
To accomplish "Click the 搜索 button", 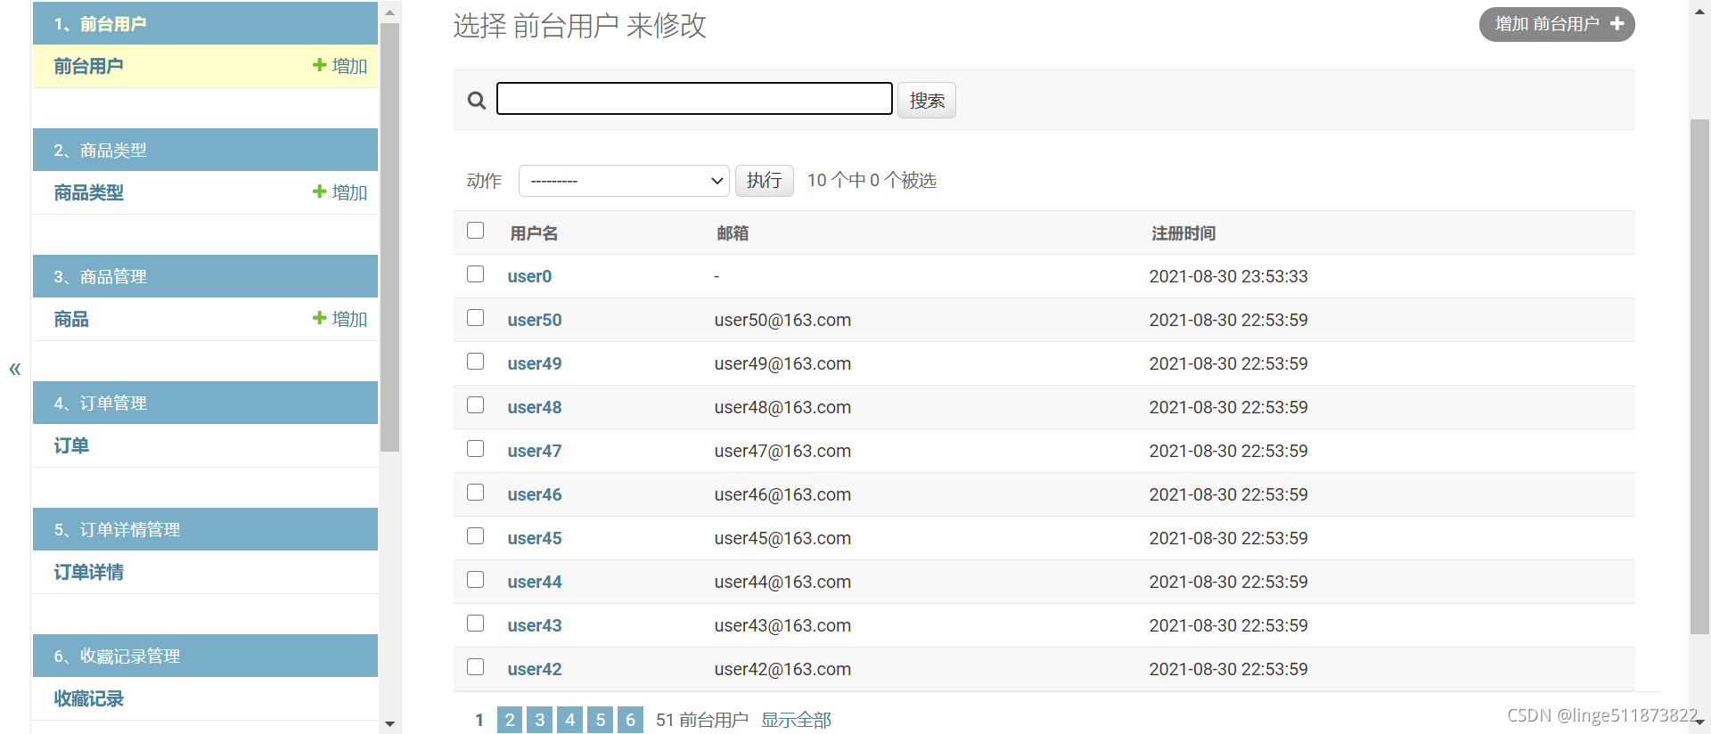I will pyautogui.click(x=927, y=100).
